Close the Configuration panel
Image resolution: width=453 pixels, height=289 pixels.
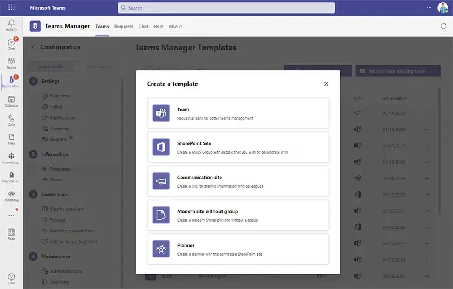(x=33, y=47)
